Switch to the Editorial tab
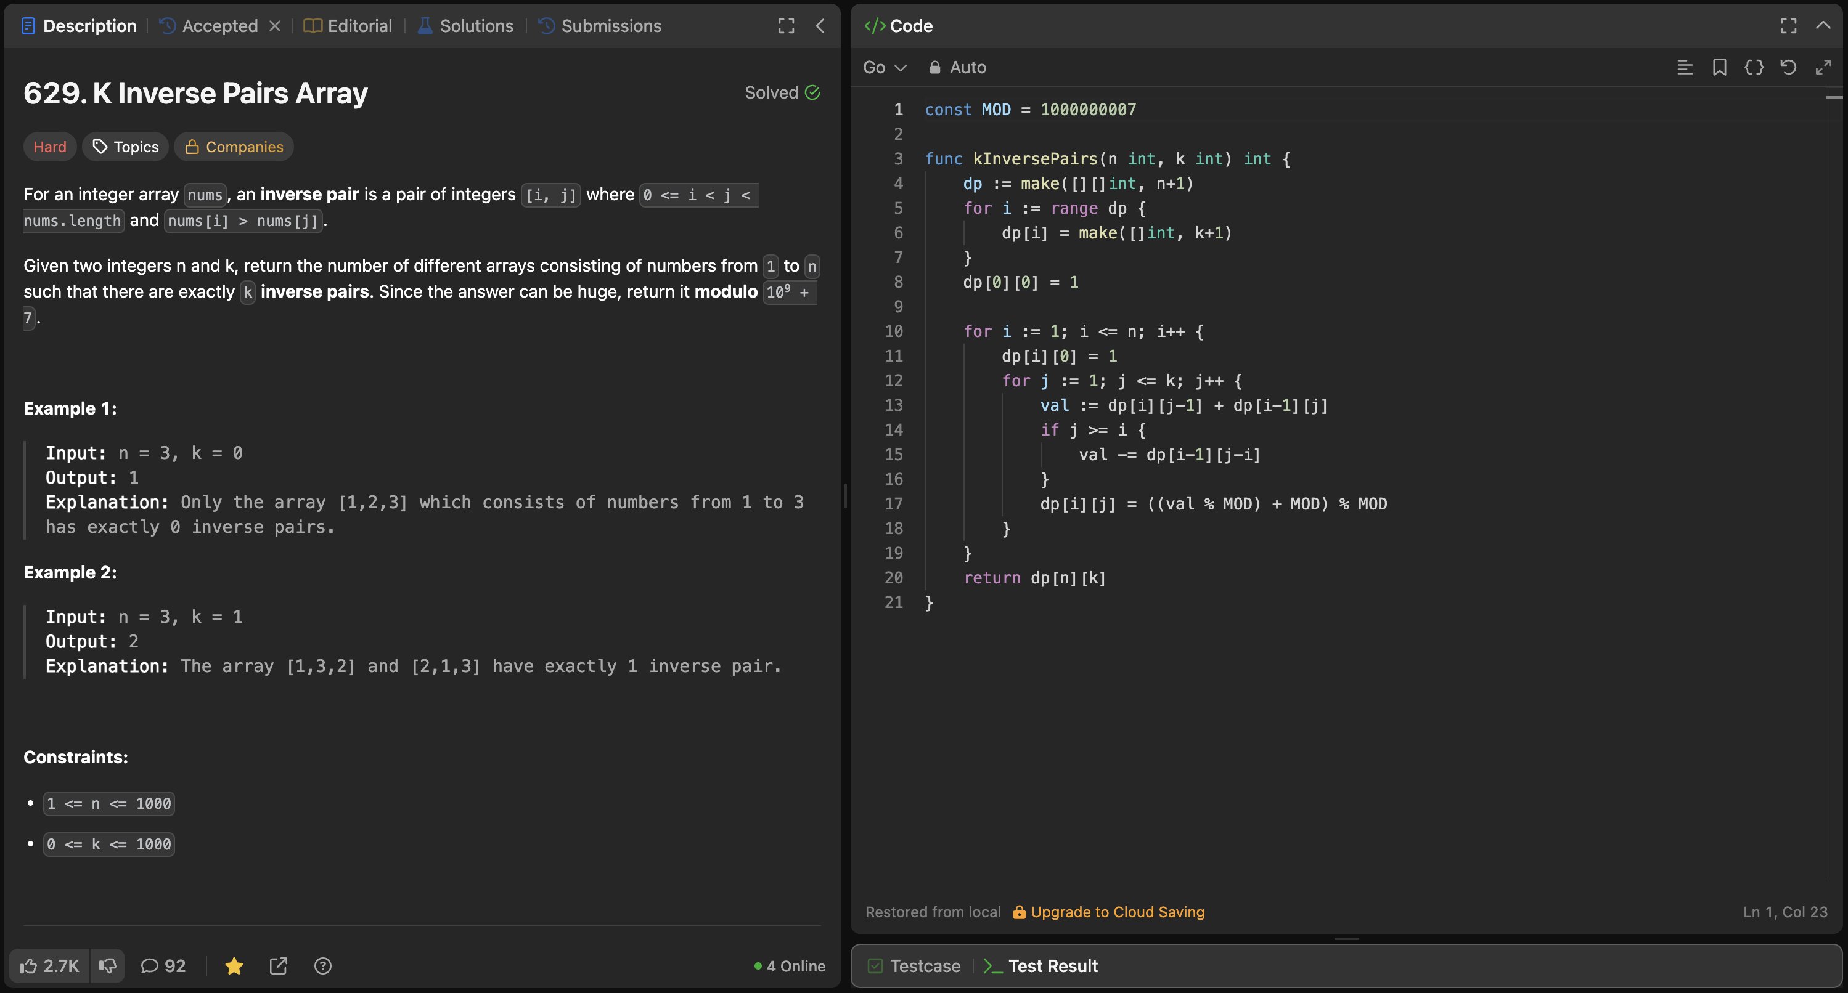The height and width of the screenshot is (993, 1848). [x=348, y=26]
